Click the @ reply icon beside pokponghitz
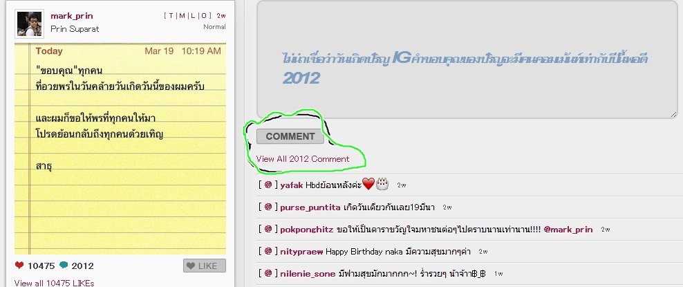This screenshot has width=683, height=287. [268, 229]
